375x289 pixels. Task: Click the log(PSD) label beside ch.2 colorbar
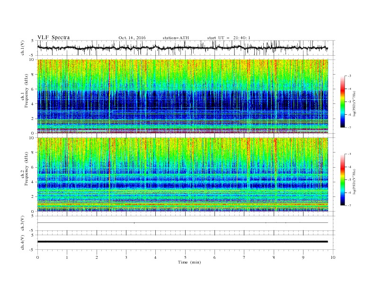pyautogui.click(x=354, y=181)
